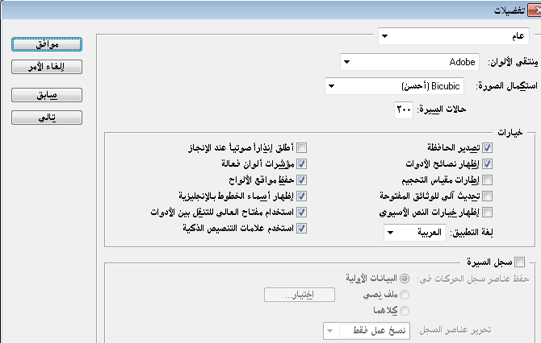The image size is (541, 343).
Task: Toggle حفظ مواقع الألواح checkbox
Action: pyautogui.click(x=302, y=180)
